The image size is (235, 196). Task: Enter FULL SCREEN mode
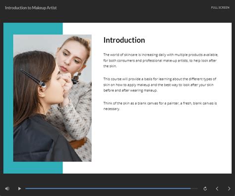pyautogui.click(x=220, y=7)
